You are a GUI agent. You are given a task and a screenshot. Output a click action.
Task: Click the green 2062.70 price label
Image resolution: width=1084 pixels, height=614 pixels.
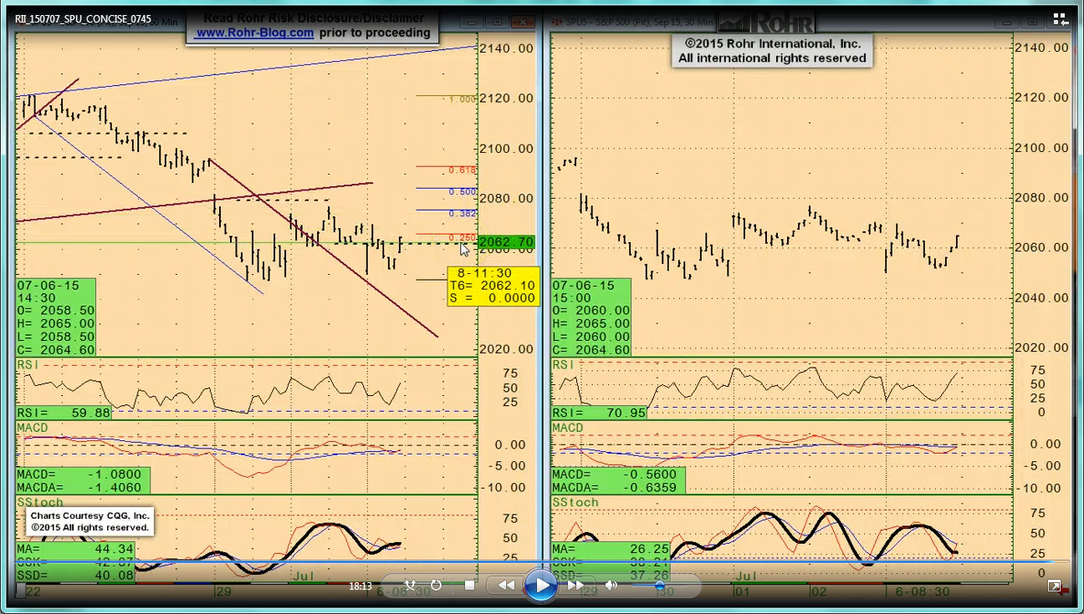[506, 242]
